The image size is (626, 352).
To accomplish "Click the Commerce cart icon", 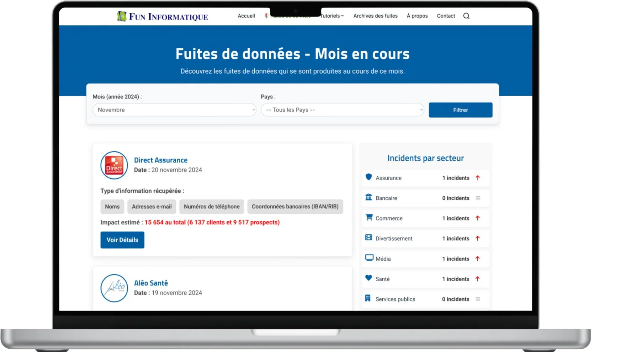I will click(369, 217).
